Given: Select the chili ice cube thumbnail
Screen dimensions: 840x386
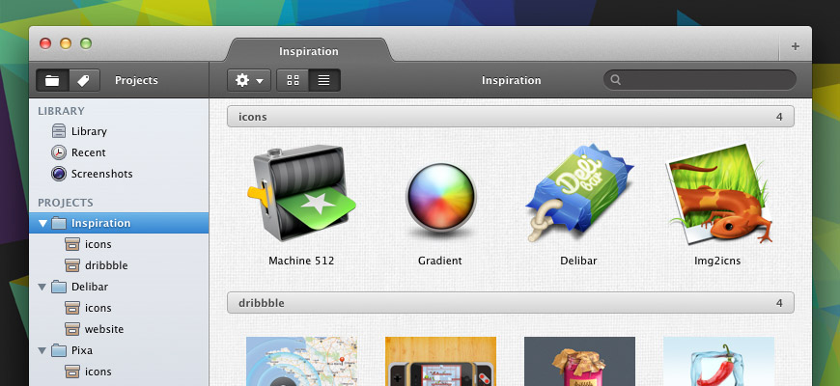Looking at the screenshot, I should [719, 361].
